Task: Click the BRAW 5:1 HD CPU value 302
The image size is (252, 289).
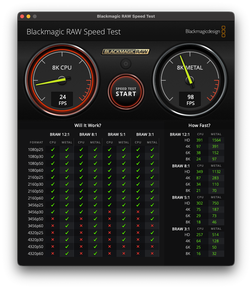Action: click(x=200, y=203)
